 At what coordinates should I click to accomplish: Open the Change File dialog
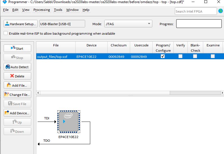pyautogui.click(x=17, y=94)
